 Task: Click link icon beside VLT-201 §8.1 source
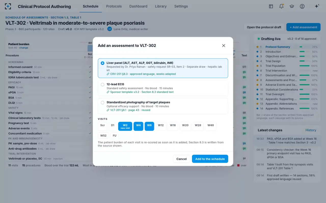(108, 110)
